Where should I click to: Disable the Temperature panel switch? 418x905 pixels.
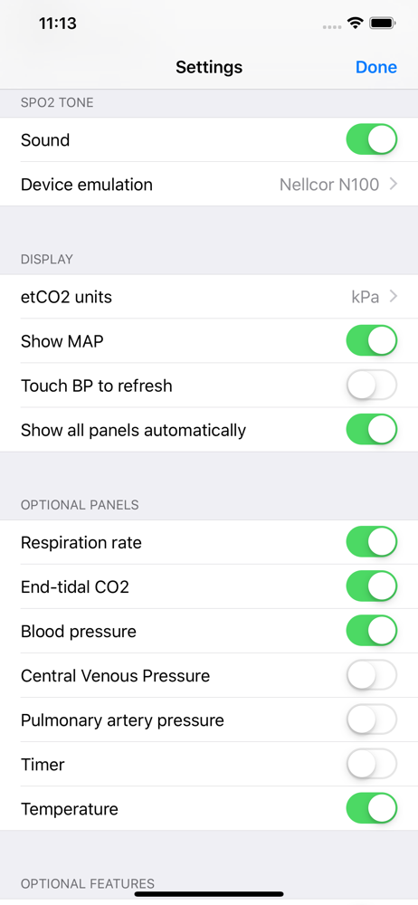tap(372, 808)
